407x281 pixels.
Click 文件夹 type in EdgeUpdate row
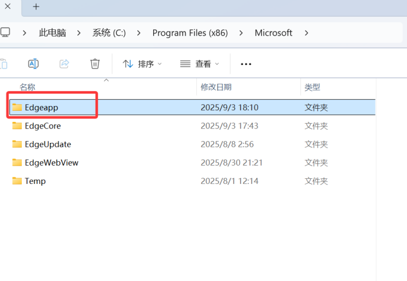[316, 144]
